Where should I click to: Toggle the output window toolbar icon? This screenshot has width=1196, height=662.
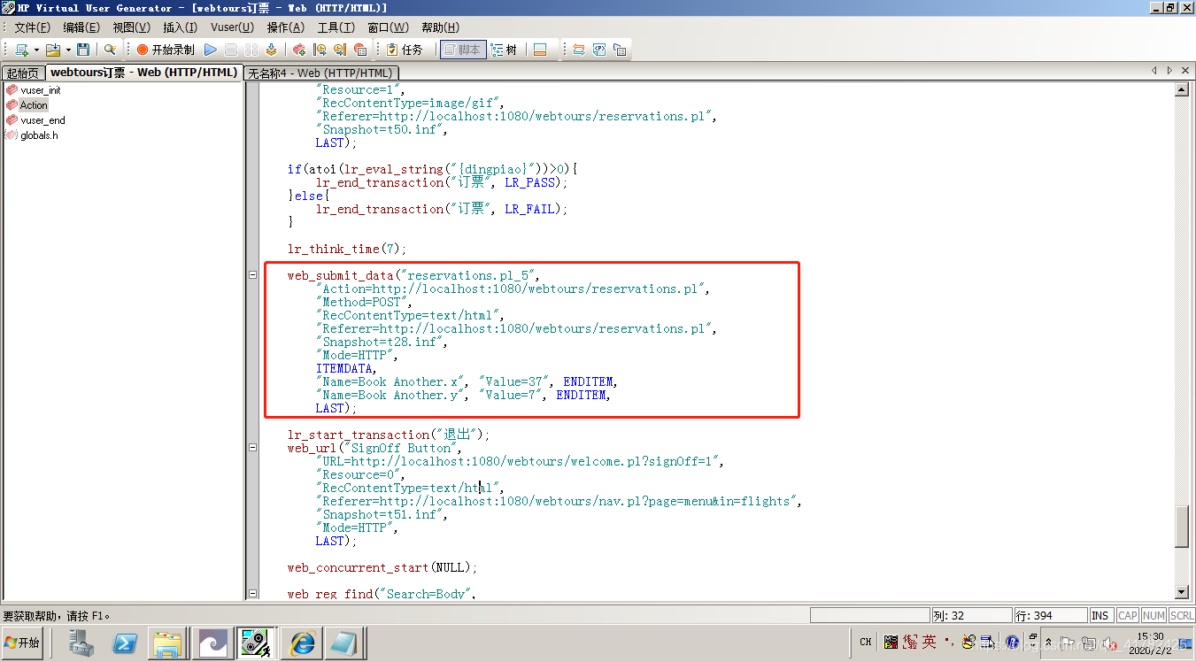coord(540,50)
